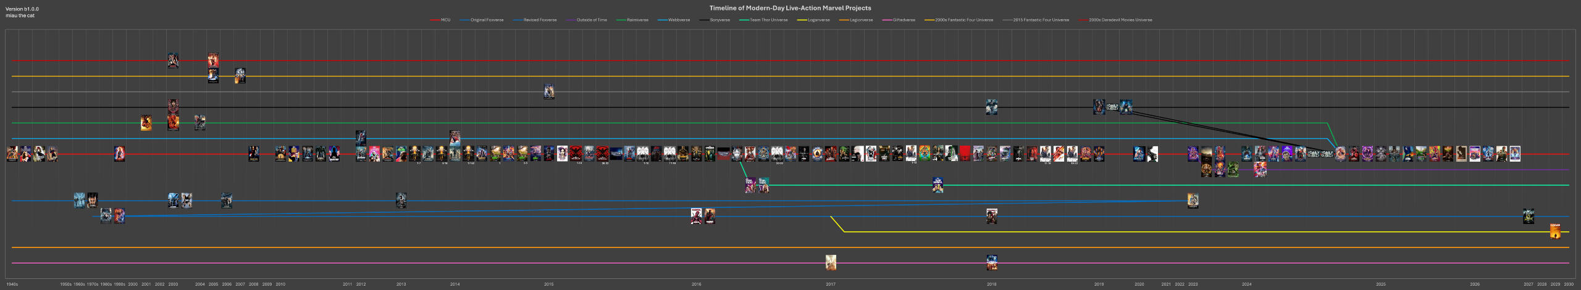This screenshot has height=290, width=1581.
Task: Click the first poster in the 1940s column
Action: click(12, 154)
